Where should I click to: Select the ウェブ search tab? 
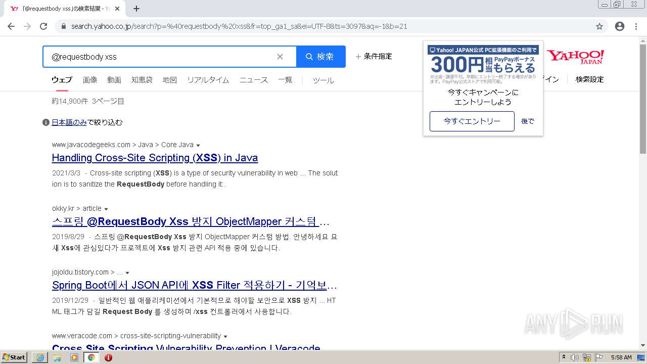pyautogui.click(x=62, y=80)
